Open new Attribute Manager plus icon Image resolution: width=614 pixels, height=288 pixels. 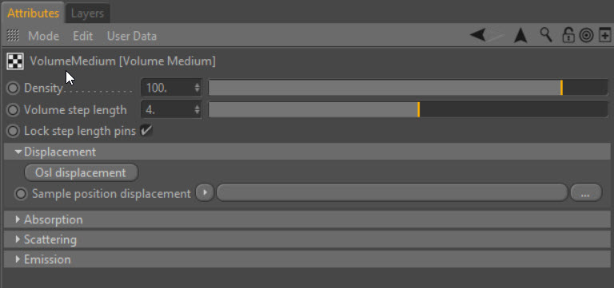pos(605,36)
